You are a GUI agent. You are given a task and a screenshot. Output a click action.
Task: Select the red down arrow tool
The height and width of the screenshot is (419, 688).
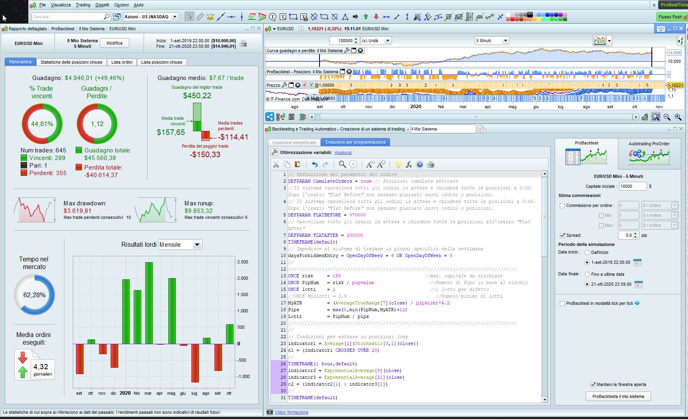(x=376, y=17)
